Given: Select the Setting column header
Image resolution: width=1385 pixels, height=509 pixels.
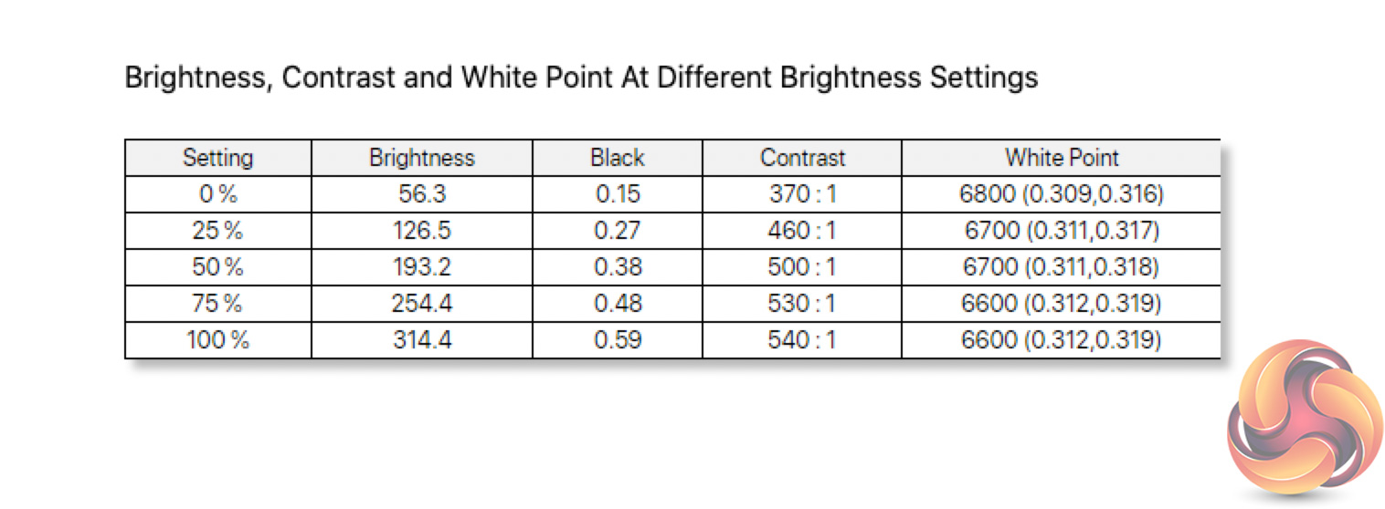Looking at the screenshot, I should tap(217, 158).
